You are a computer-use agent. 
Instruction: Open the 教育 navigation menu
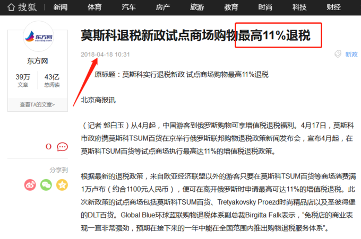click(231, 7)
